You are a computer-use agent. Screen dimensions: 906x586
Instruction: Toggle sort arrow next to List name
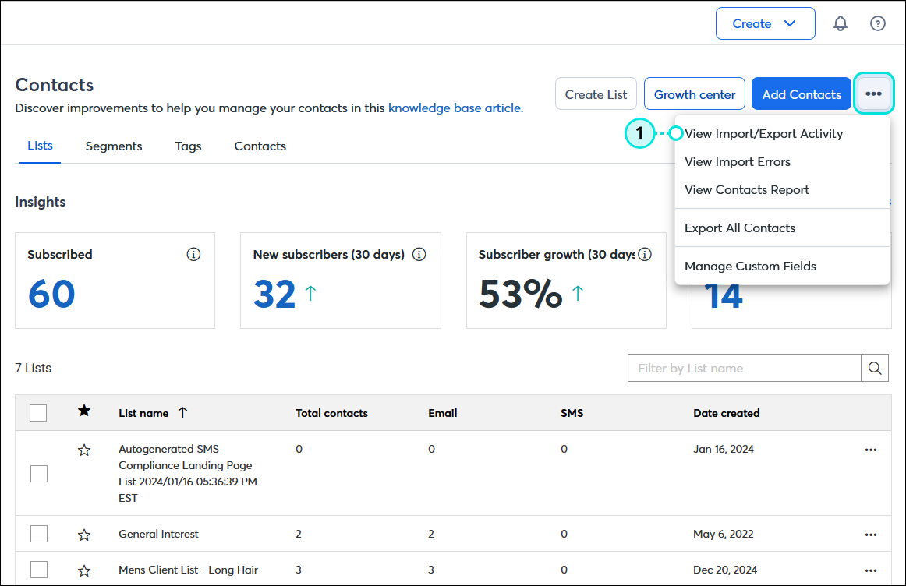pyautogui.click(x=182, y=412)
